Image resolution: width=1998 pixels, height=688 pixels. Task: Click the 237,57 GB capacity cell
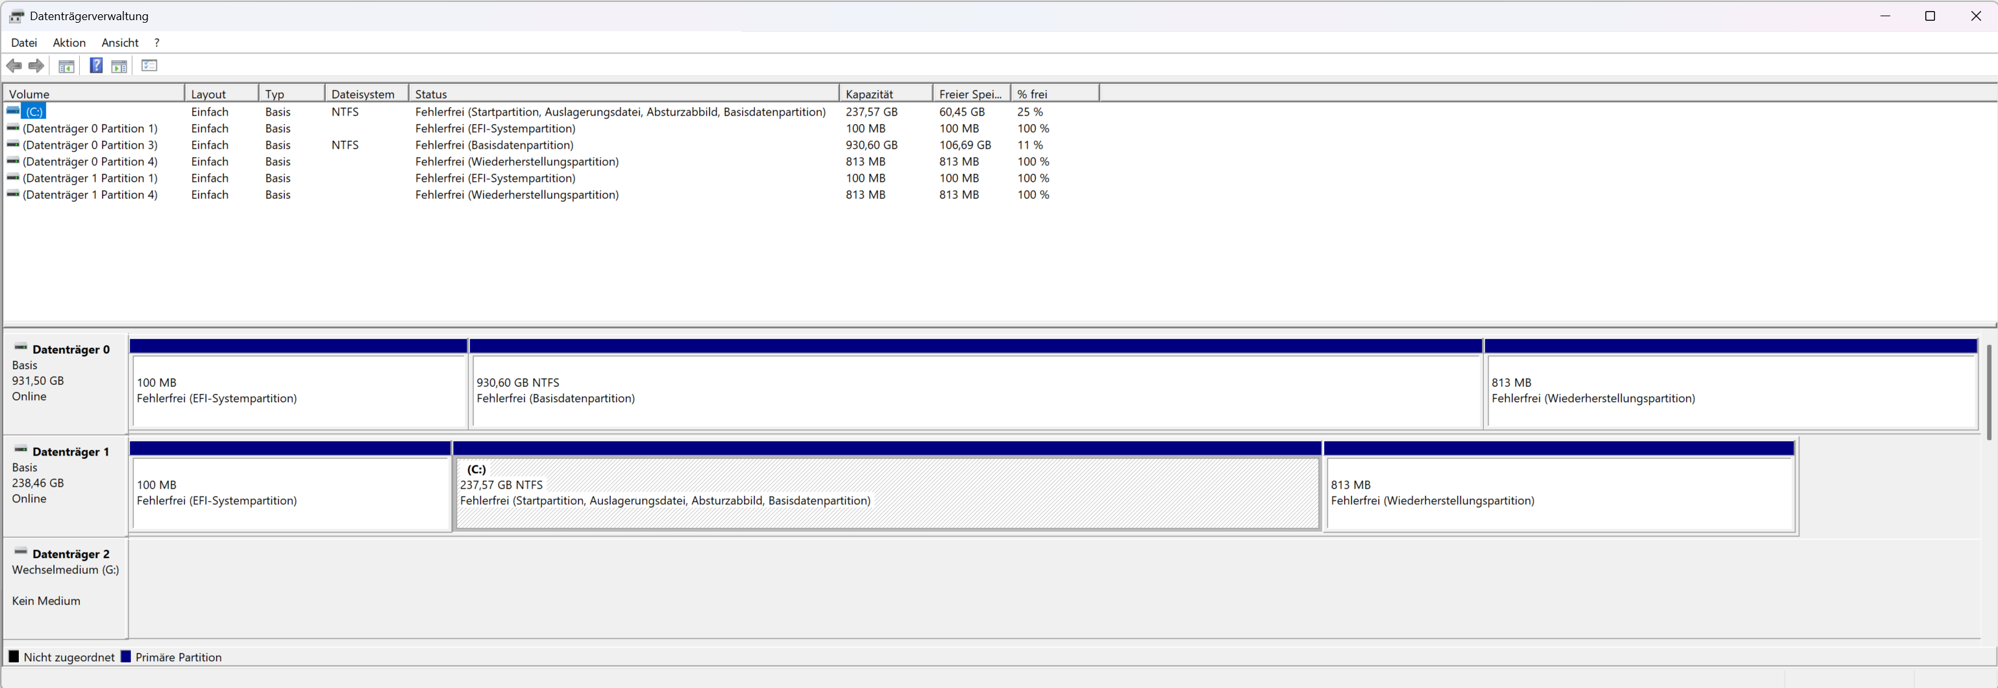tap(872, 112)
